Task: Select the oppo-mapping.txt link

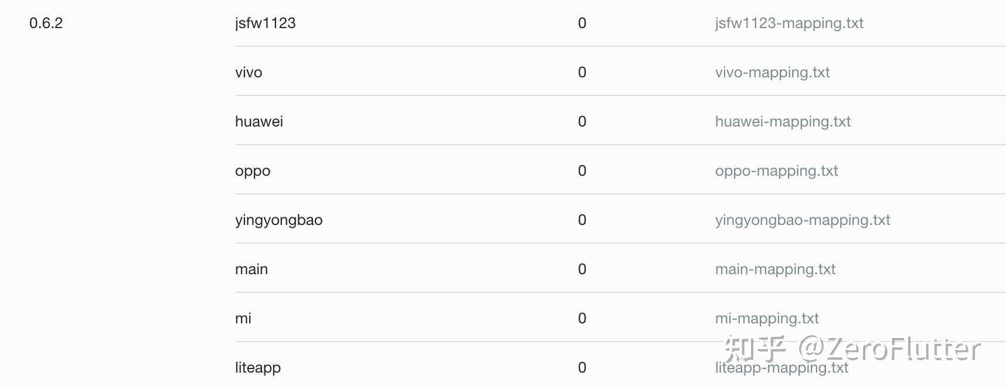Action: click(x=776, y=171)
